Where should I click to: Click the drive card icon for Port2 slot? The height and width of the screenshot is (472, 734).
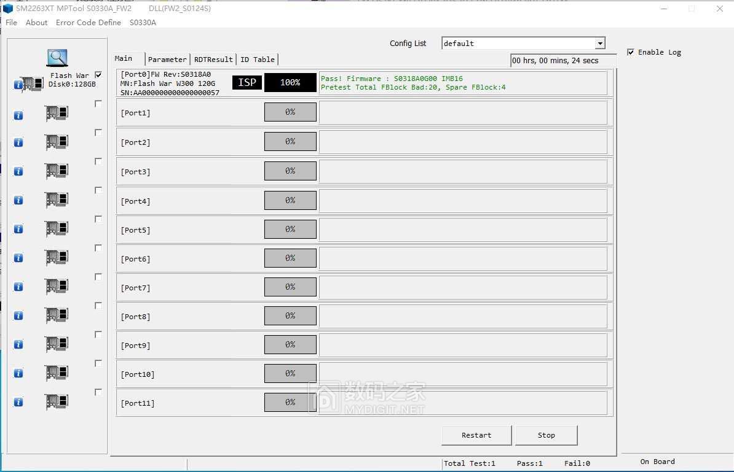point(57,142)
